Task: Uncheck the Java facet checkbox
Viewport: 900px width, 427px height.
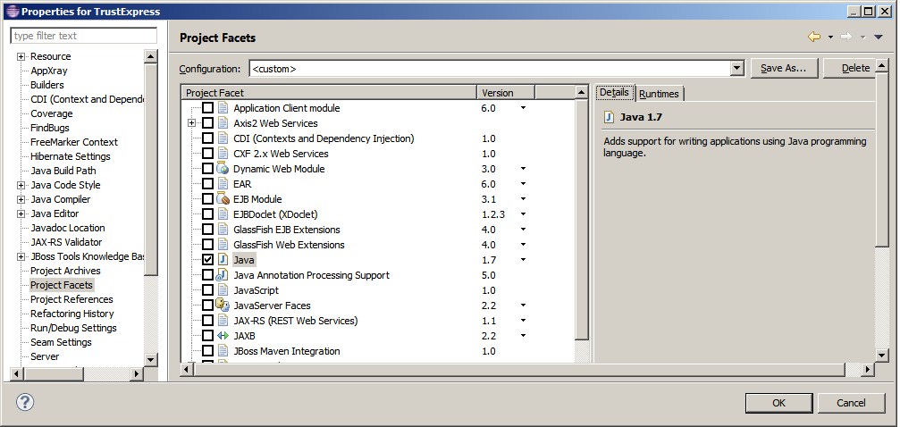Action: (x=207, y=260)
